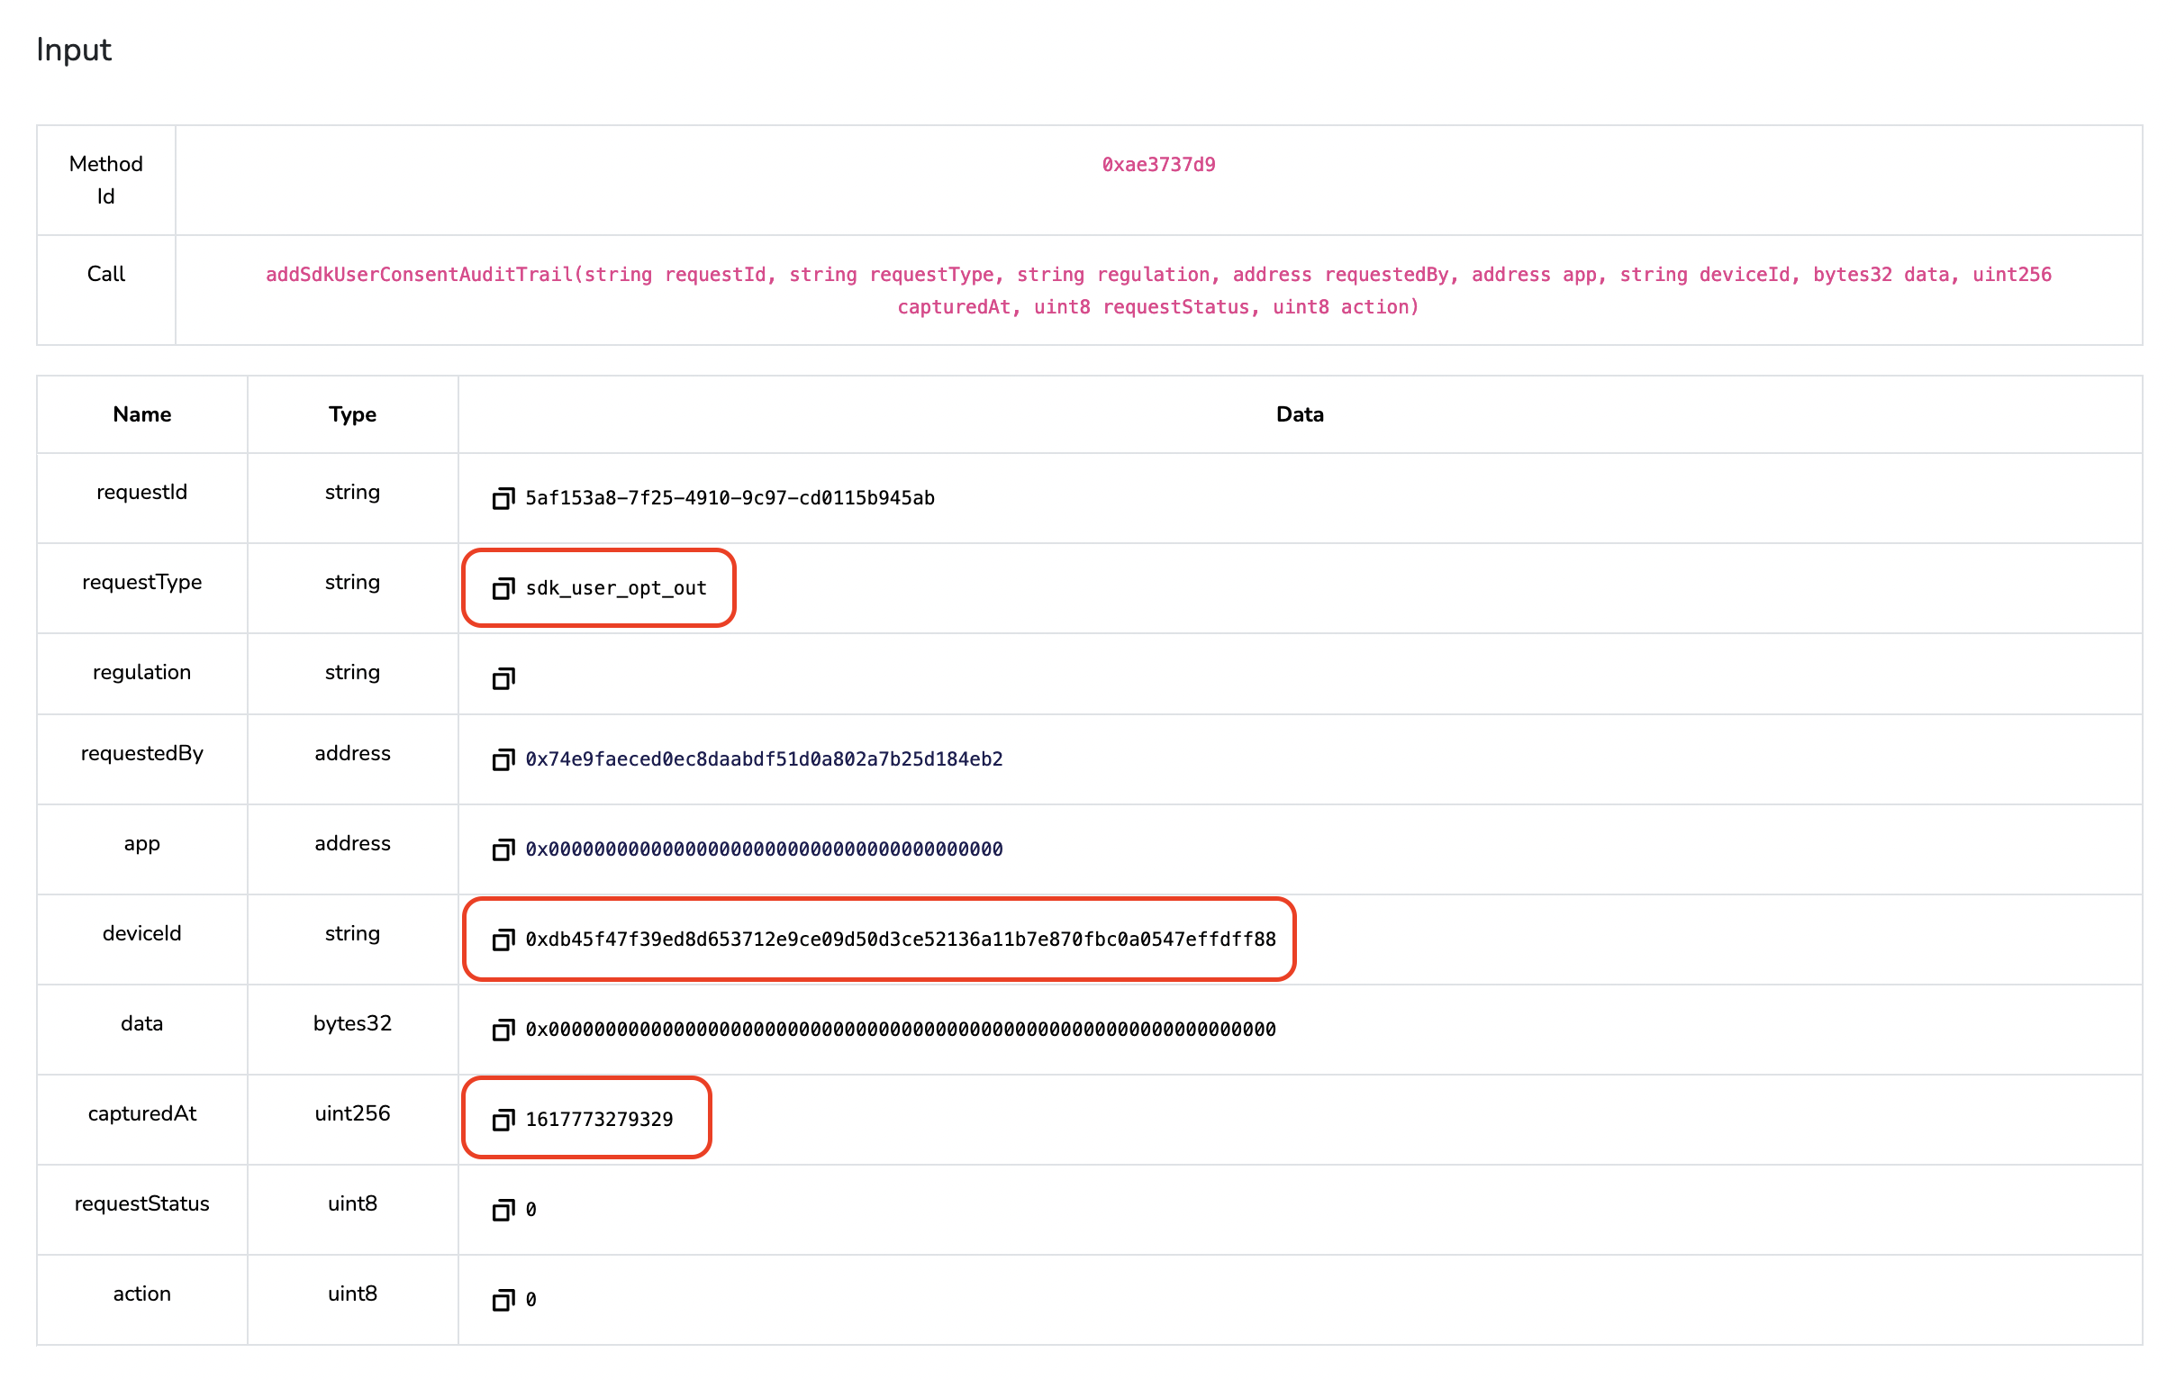Copy the data bytes32 value
This screenshot has width=2176, height=1380.
pos(503,1030)
